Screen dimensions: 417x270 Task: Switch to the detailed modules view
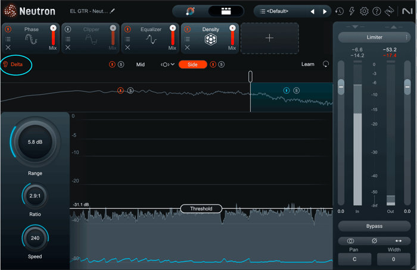click(x=226, y=11)
